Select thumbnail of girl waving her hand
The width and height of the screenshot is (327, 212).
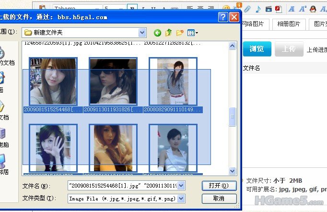[x=53, y=148]
